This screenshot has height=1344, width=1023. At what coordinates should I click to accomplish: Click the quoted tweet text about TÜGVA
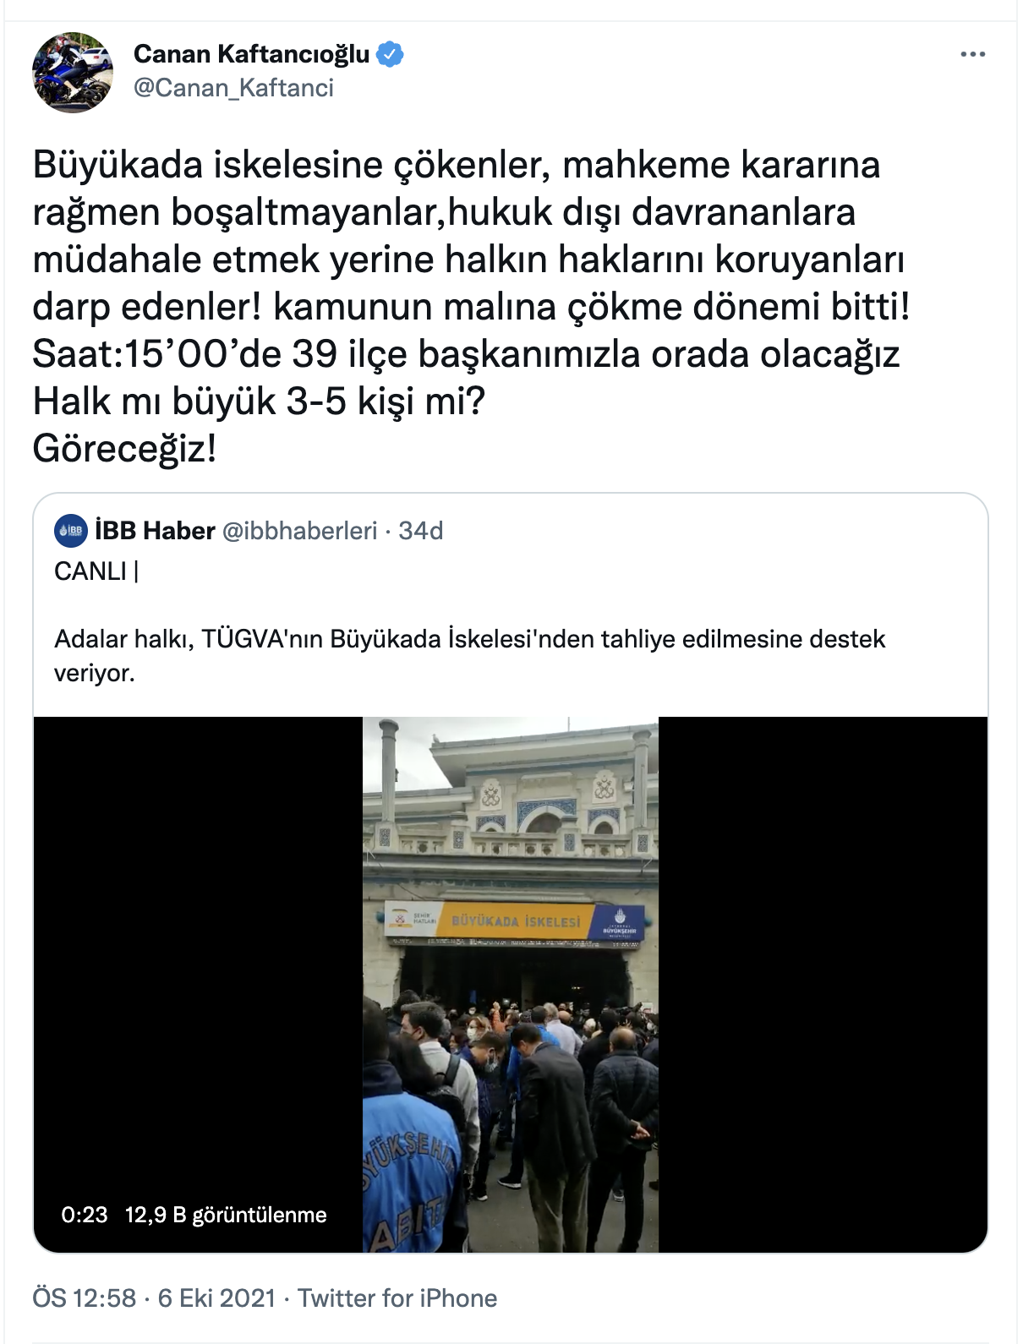click(469, 656)
